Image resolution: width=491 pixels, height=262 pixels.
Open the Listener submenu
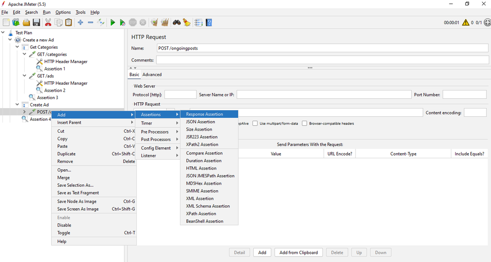pyautogui.click(x=158, y=156)
